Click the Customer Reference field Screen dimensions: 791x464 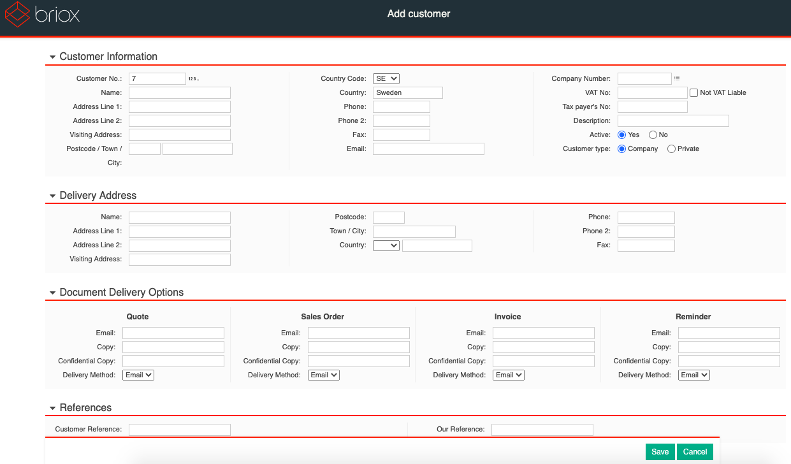(180, 430)
